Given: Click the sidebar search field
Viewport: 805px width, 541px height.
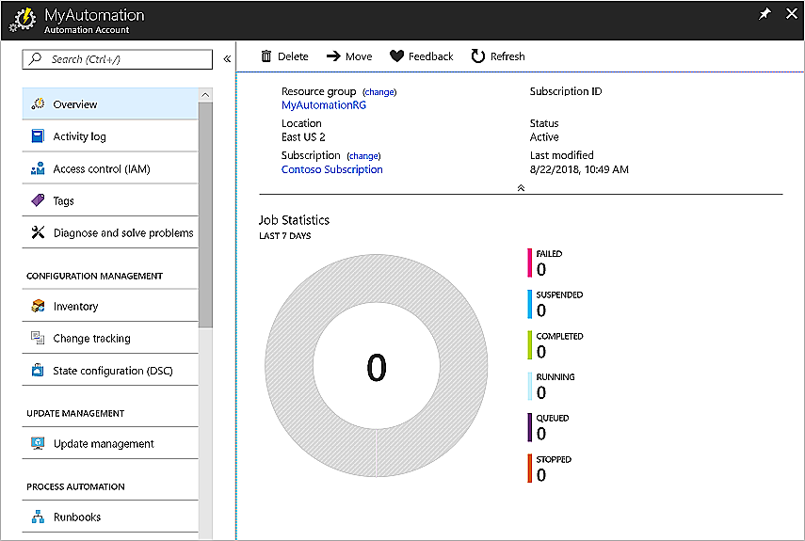Looking at the screenshot, I should coord(118,59).
